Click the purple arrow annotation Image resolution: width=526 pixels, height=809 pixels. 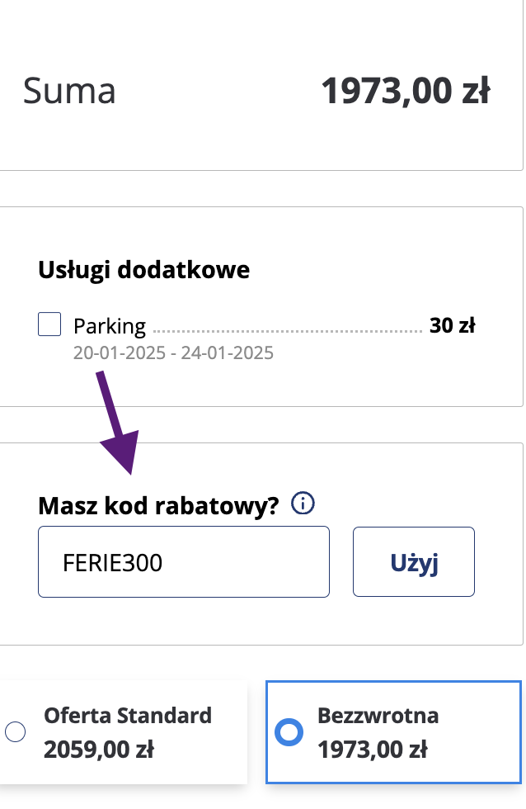click(x=119, y=422)
